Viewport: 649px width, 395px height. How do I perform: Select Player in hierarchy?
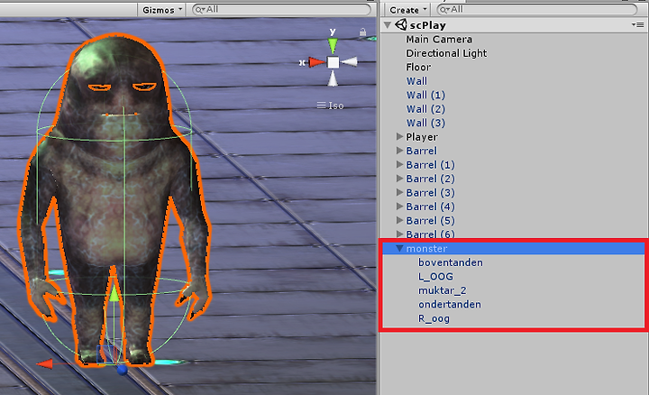click(422, 137)
